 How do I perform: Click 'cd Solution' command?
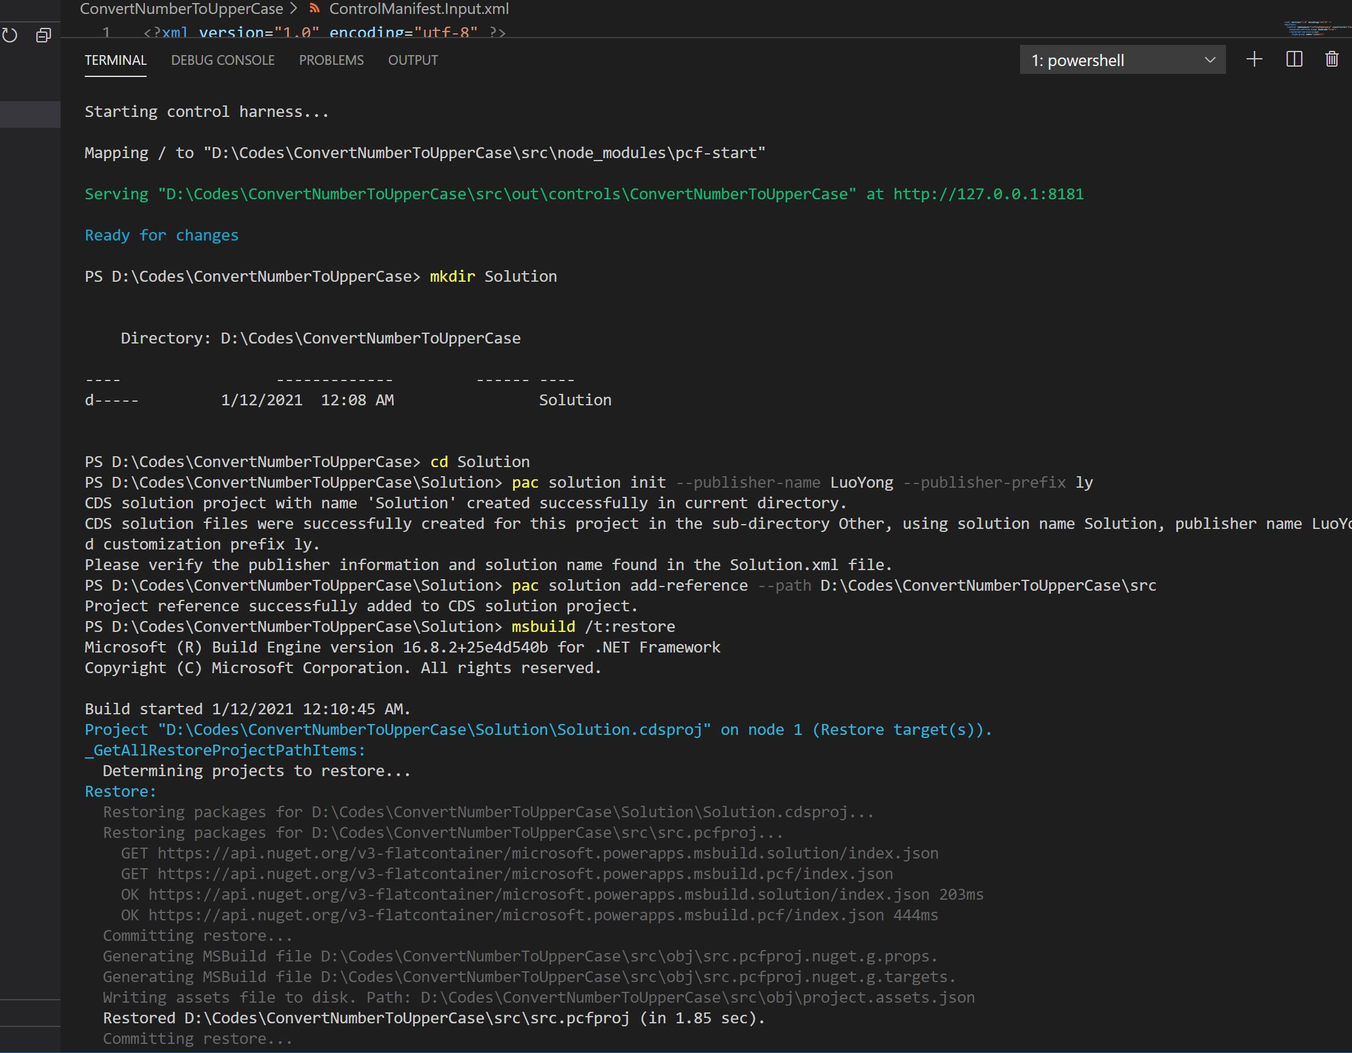[480, 462]
